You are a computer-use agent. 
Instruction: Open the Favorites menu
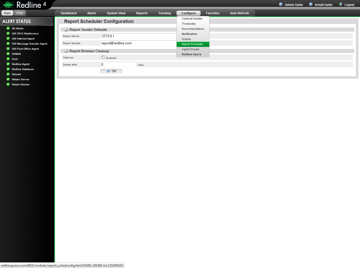point(213,13)
